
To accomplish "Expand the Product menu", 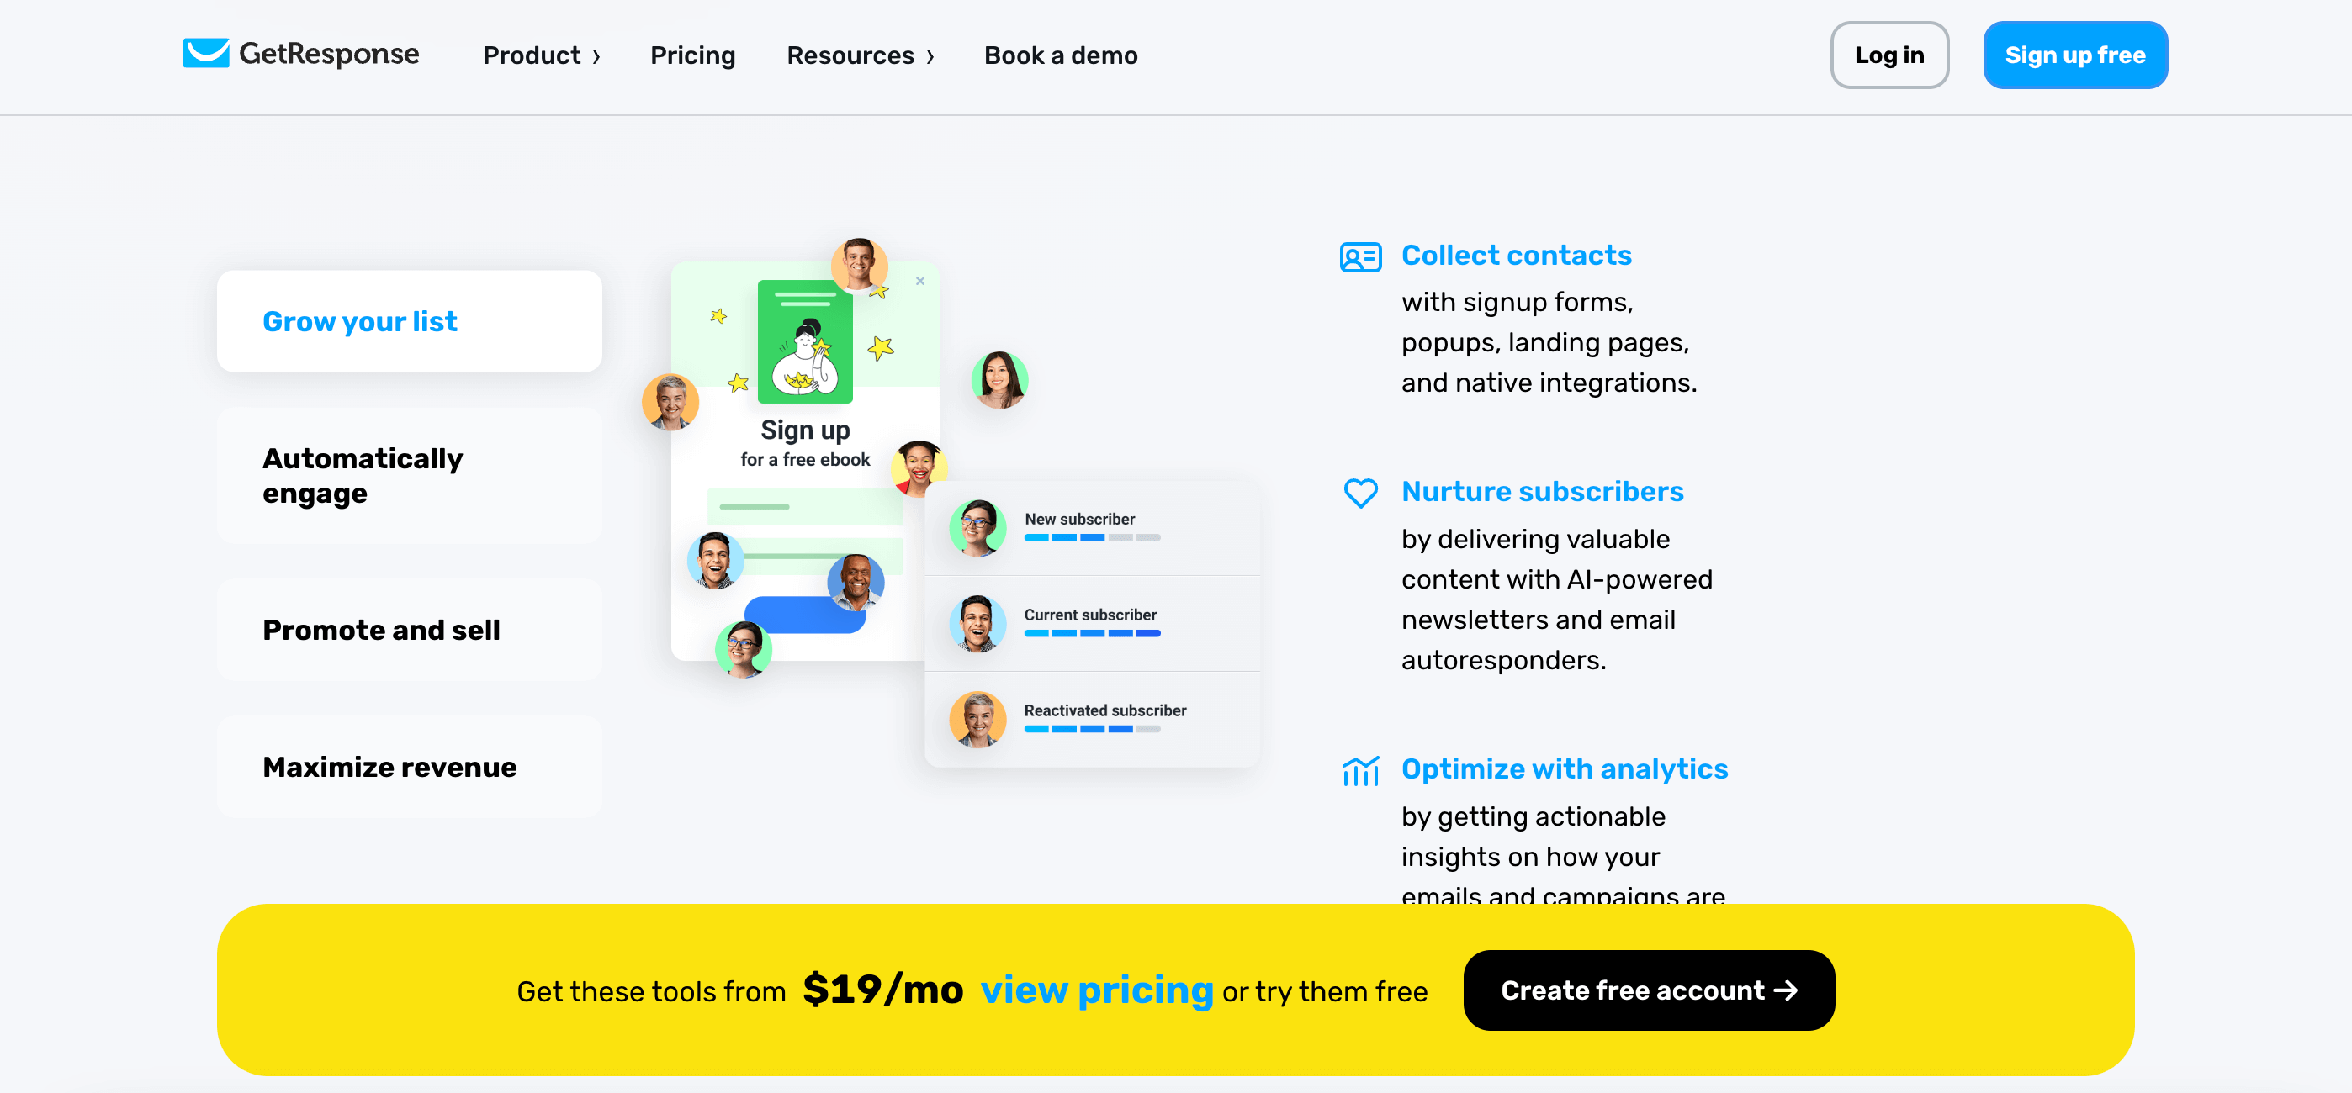I will (544, 57).
